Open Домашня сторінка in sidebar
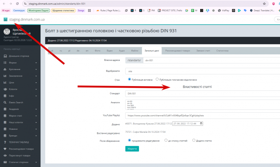The image size is (280, 167). [x=19, y=56]
